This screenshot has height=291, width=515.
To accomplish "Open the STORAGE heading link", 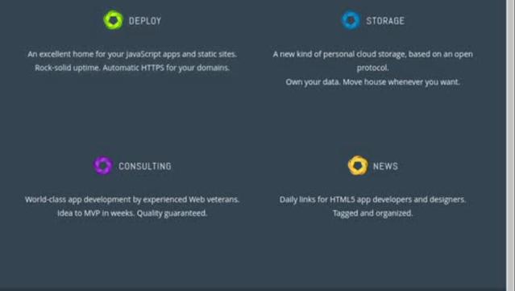I will [x=385, y=21].
